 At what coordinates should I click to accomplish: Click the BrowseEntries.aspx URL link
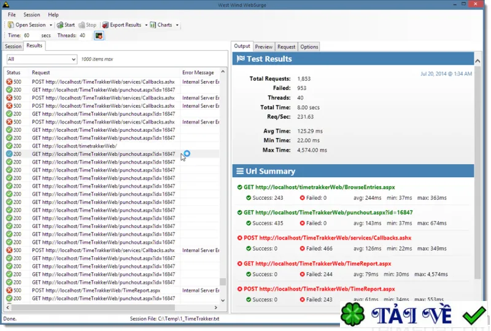[319, 187]
